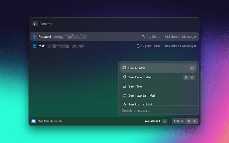229x143 pixels.
Task: Click the back arrow beside the search field
Action: pos(35,24)
